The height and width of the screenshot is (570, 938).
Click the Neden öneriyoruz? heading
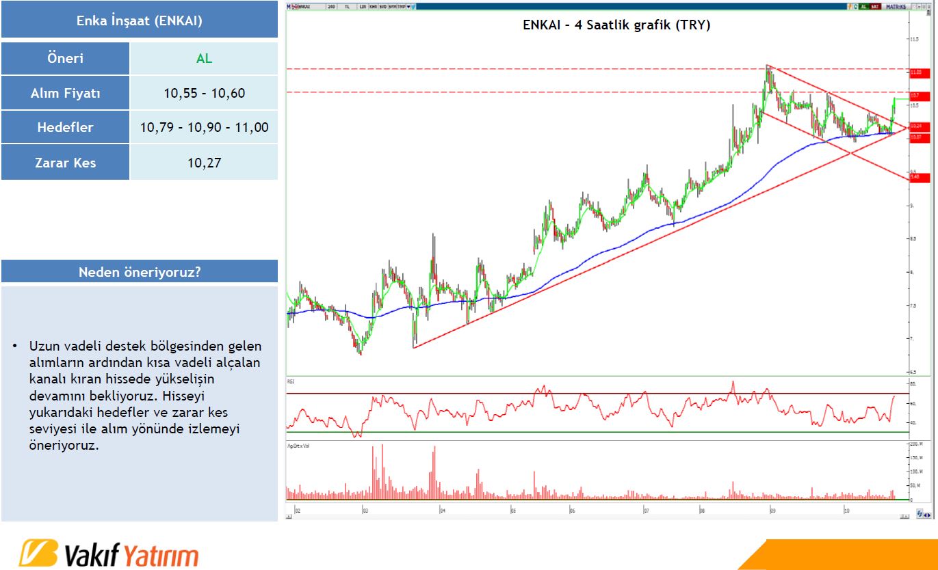(x=139, y=271)
